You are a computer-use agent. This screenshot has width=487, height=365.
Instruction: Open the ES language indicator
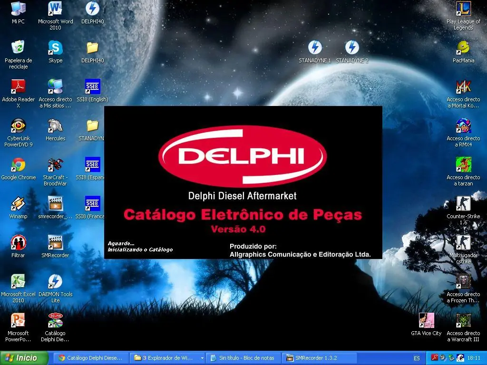pos(417,358)
